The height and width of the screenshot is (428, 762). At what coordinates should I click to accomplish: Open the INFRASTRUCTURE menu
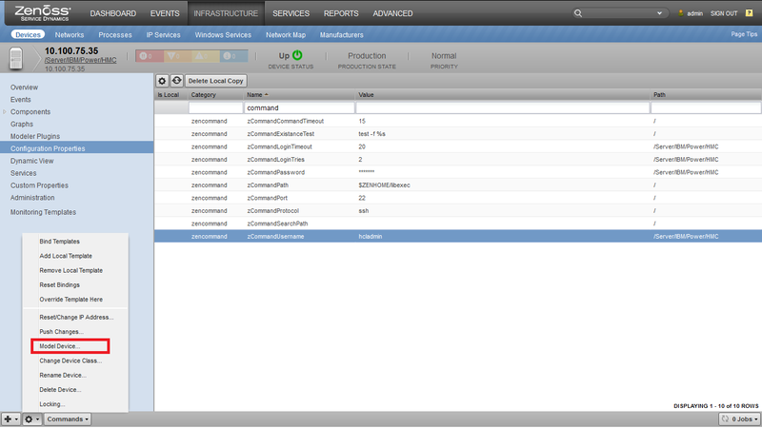tap(226, 13)
